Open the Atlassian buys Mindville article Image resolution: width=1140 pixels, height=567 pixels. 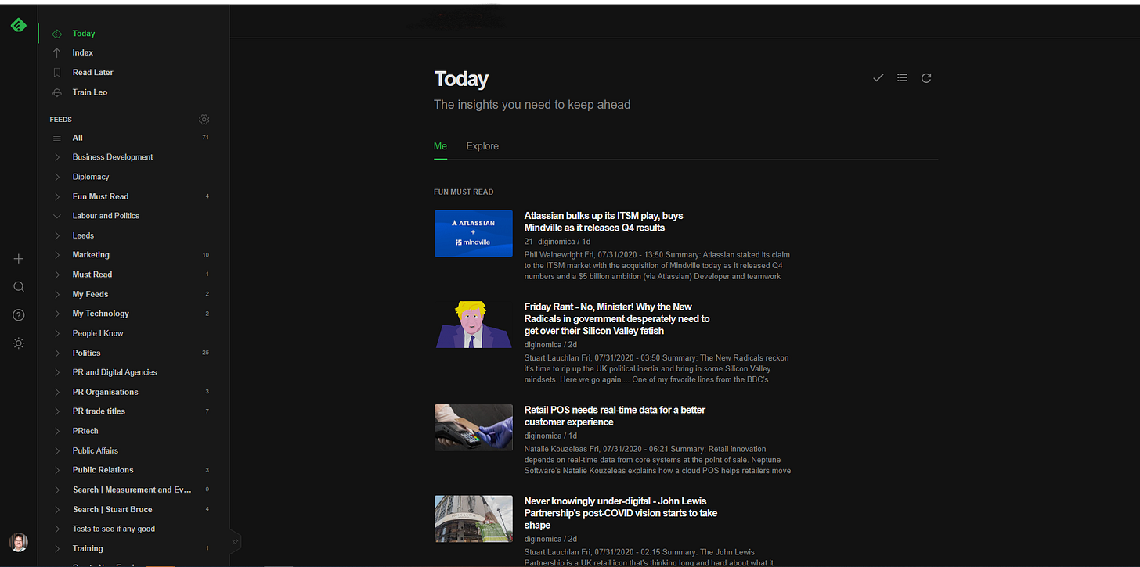[604, 221]
